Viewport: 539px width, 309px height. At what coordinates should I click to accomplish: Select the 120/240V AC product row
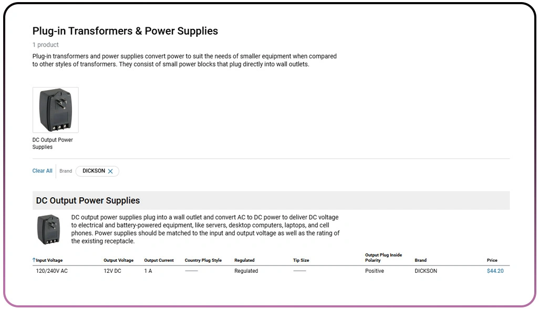click(x=51, y=271)
